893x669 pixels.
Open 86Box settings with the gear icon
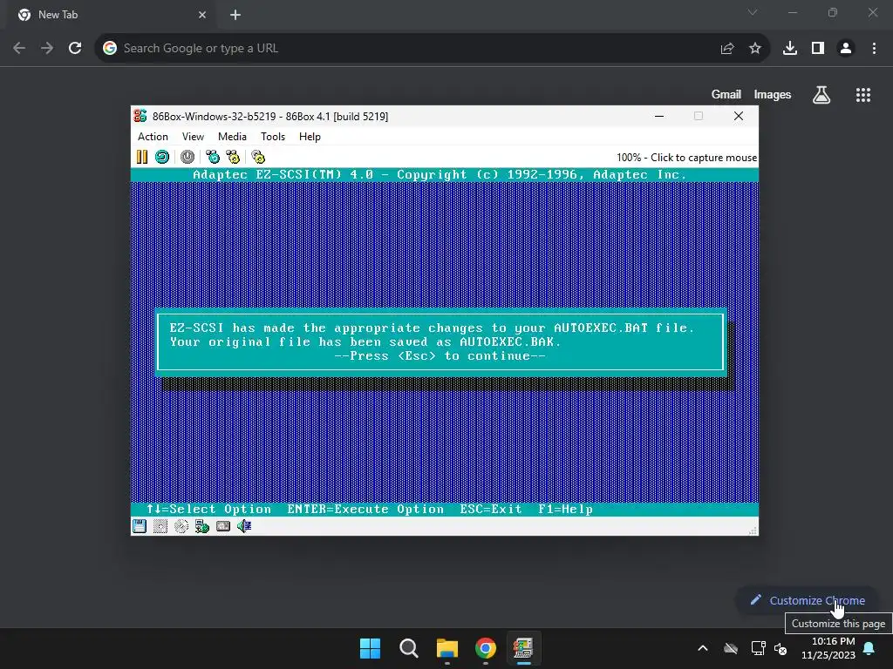pos(258,157)
